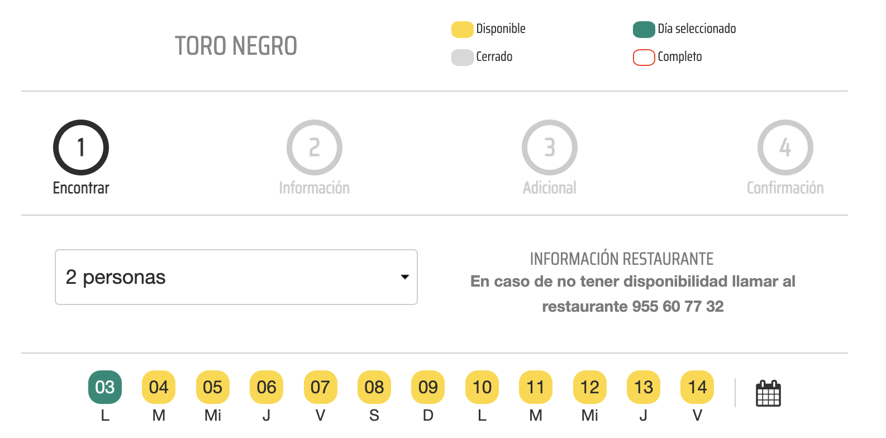Select day 12 Wednesday
886x438 pixels.
point(590,387)
